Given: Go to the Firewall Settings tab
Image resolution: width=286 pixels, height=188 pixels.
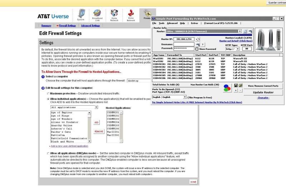Looking at the screenshot, I should pos(67,25).
